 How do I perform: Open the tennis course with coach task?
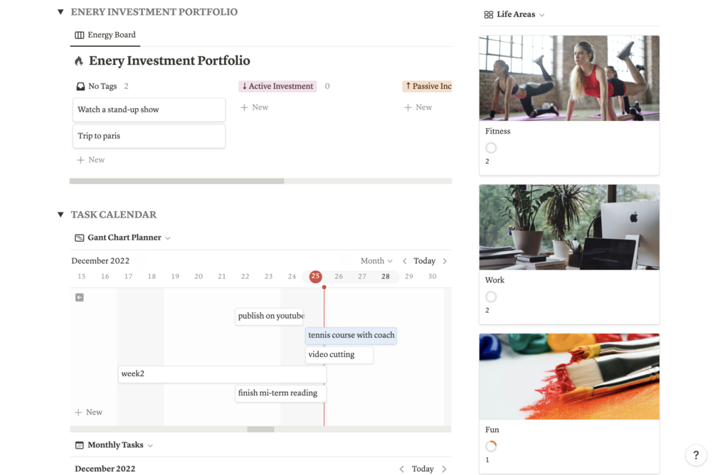click(351, 336)
